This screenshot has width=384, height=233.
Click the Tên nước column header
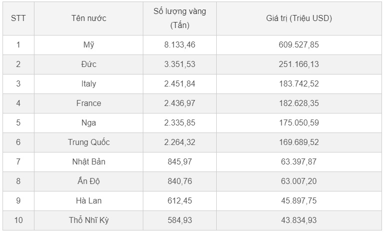click(x=88, y=18)
